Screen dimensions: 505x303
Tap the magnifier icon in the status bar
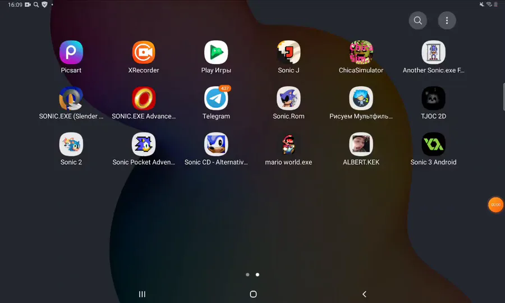36,4
